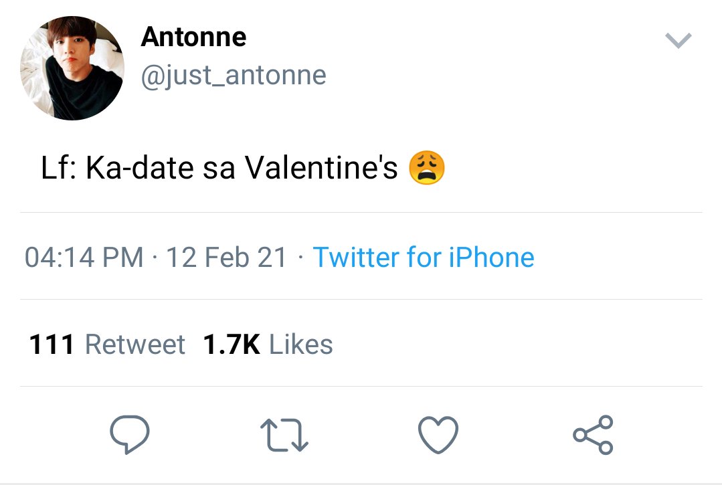
Task: Click the display name Antonne
Action: click(194, 37)
